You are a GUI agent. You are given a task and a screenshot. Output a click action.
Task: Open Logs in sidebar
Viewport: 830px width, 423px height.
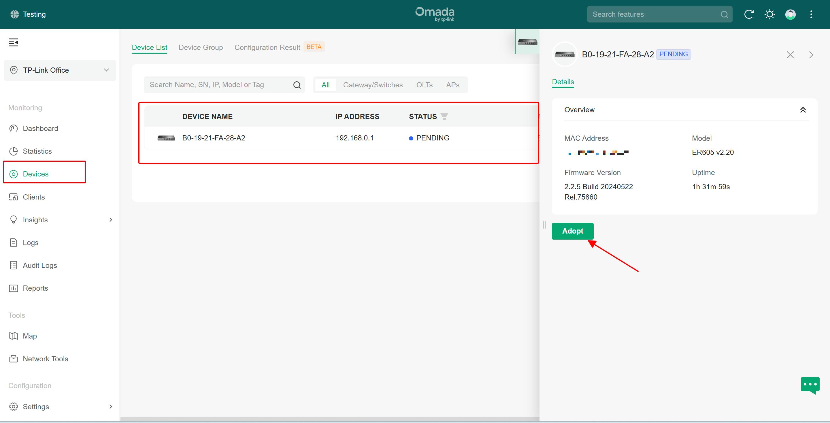click(30, 242)
